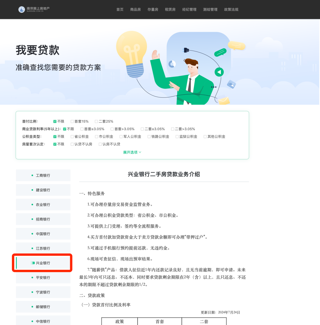Check the 省公积金 option
The image size is (320, 325).
click(x=72, y=137)
